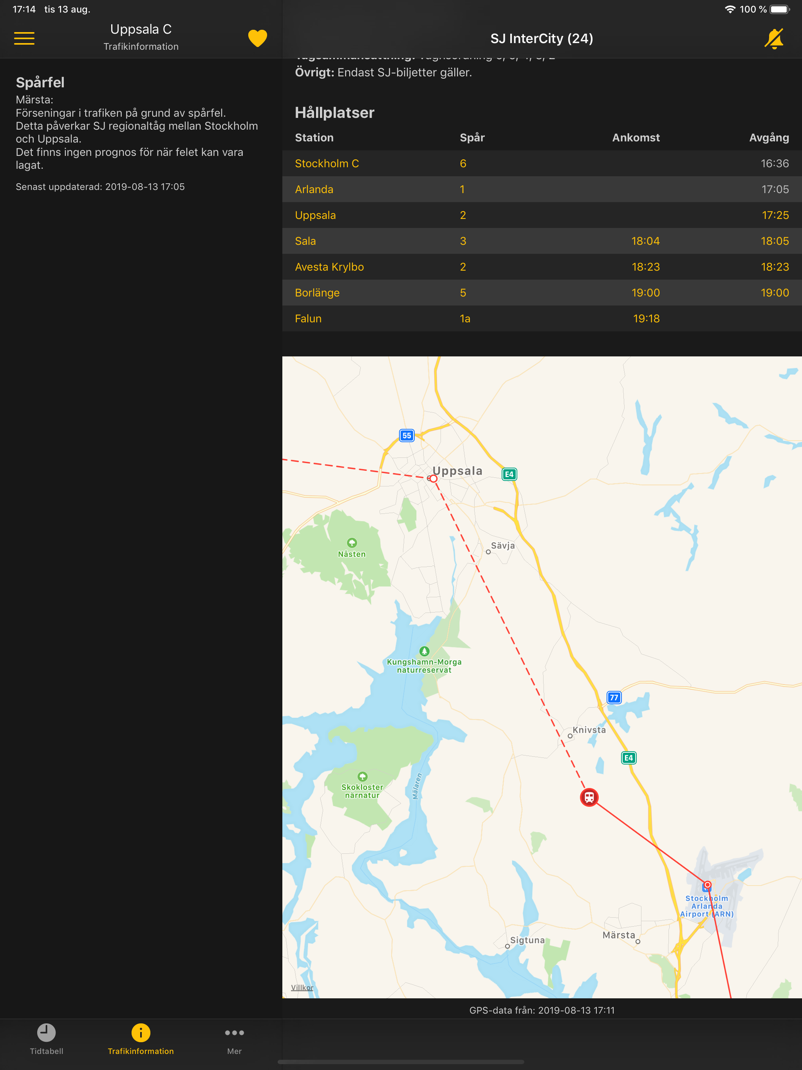Click the Villkor map link

(x=302, y=987)
